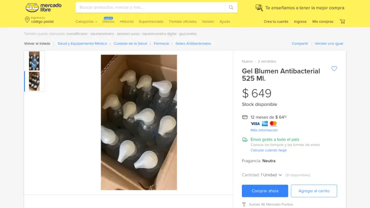This screenshot has height=208, width=370.
Task: Open the shopping cart icon
Action: point(342,22)
